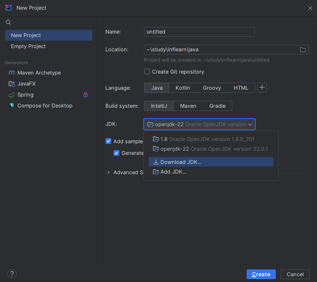Click the folder icon beside Add JDK
The height and width of the screenshot is (282, 317).
coord(156,172)
